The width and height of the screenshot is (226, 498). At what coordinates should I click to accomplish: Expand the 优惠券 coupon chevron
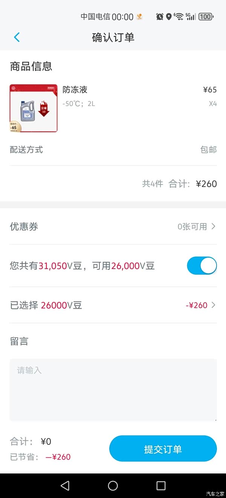[213, 226]
